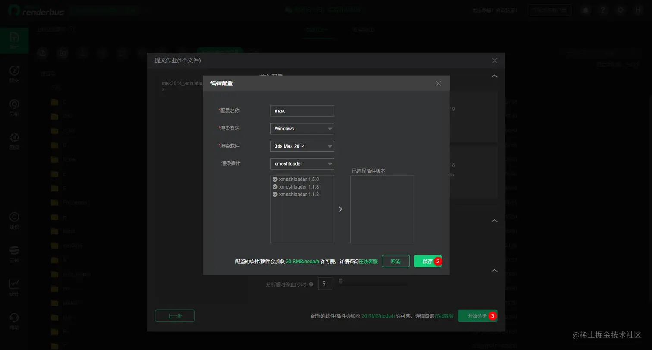Collapse the middle section chevron in 提交作业 dialog
This screenshot has width=652, height=350.
click(495, 221)
